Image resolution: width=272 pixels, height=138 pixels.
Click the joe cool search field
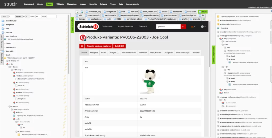[168, 27]
